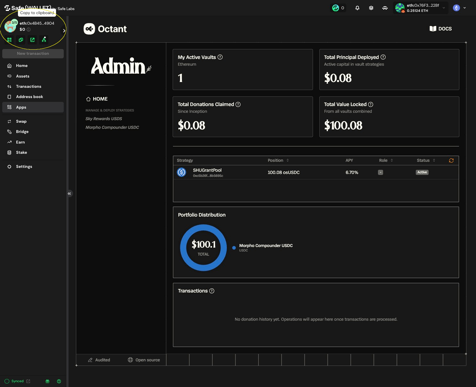The height and width of the screenshot is (387, 476).
Task: Click Morpho Compounder USDC legend label
Action: (x=266, y=246)
